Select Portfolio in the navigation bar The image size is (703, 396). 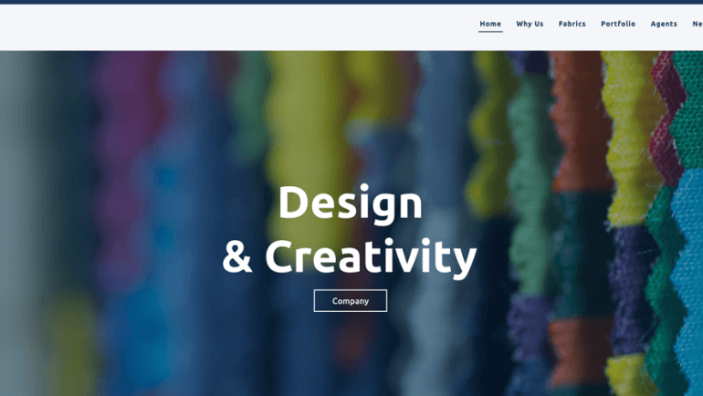pyautogui.click(x=618, y=24)
